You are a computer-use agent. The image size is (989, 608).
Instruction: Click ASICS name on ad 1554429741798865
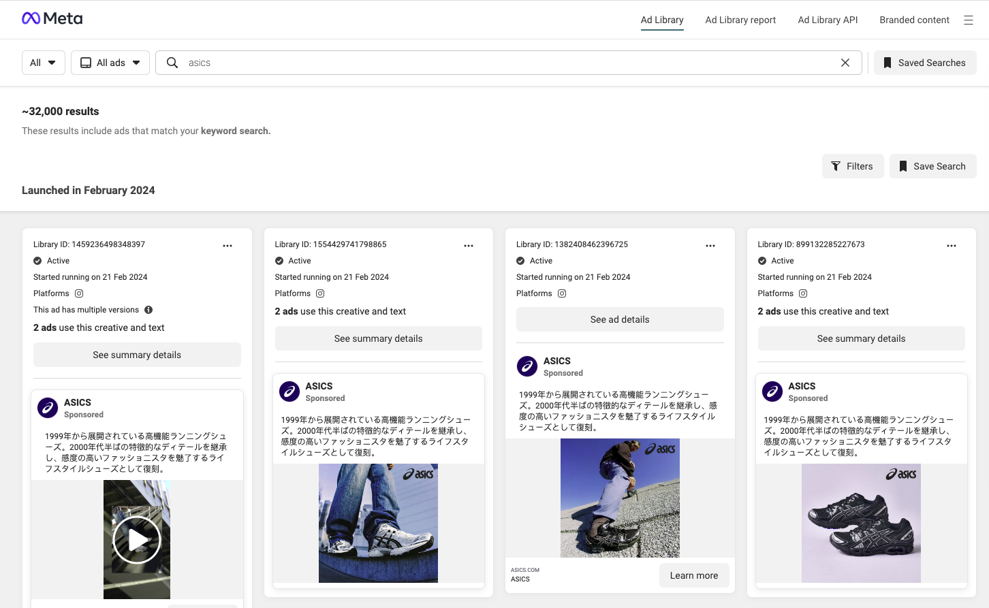(x=319, y=386)
